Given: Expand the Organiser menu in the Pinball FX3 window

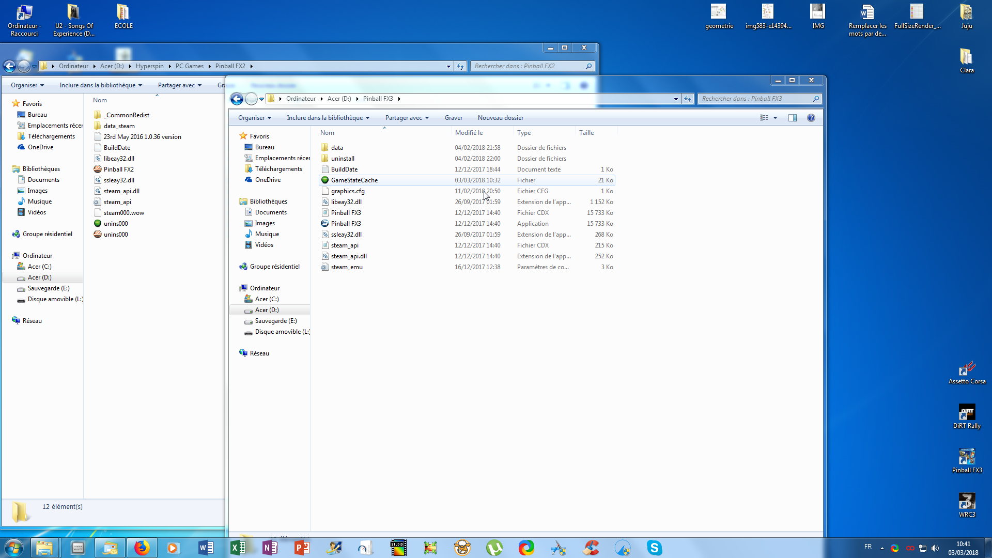Looking at the screenshot, I should click(254, 118).
